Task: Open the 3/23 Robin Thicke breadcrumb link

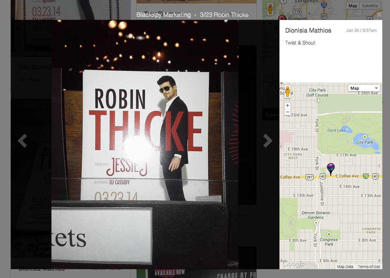Action: coord(224,15)
